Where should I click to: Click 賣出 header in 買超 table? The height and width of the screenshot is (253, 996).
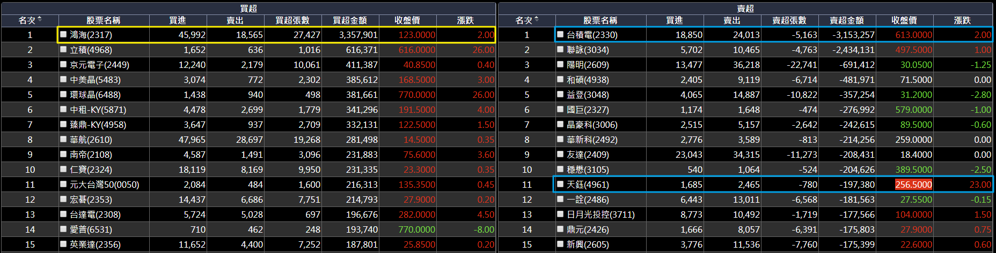(x=235, y=20)
